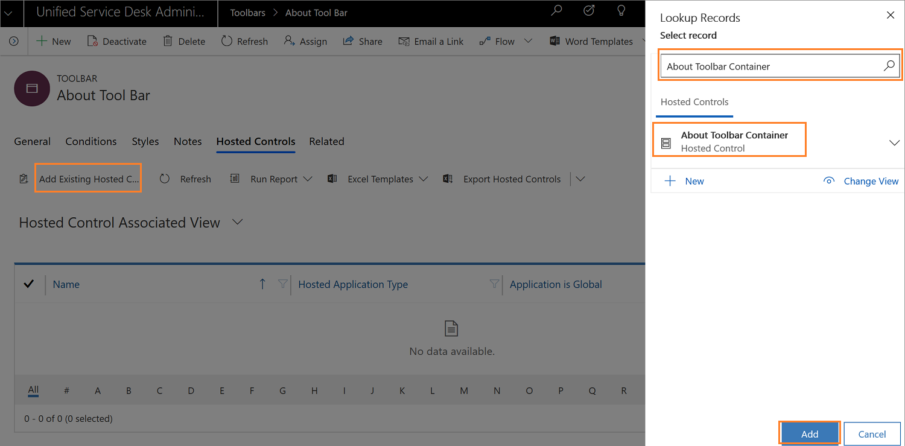Click the lightbulb assistant icon
The width and height of the screenshot is (905, 446).
pyautogui.click(x=621, y=11)
